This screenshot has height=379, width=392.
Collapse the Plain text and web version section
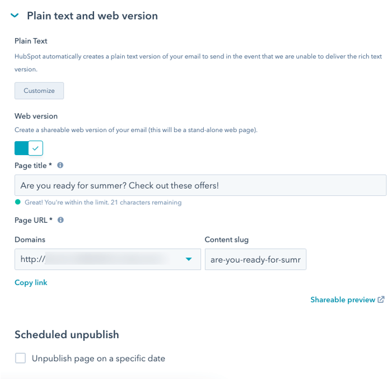point(15,16)
